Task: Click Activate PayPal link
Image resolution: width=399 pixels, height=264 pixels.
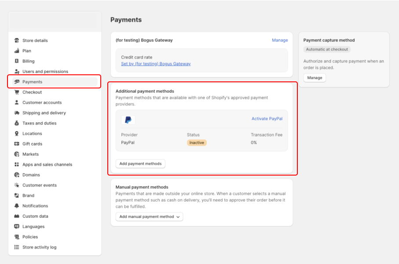Action: tap(267, 119)
